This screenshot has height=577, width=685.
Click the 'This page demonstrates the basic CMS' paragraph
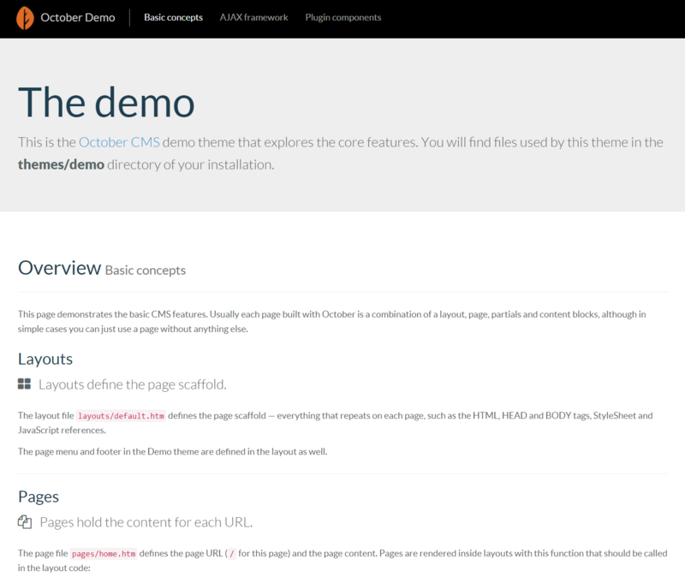[332, 322]
